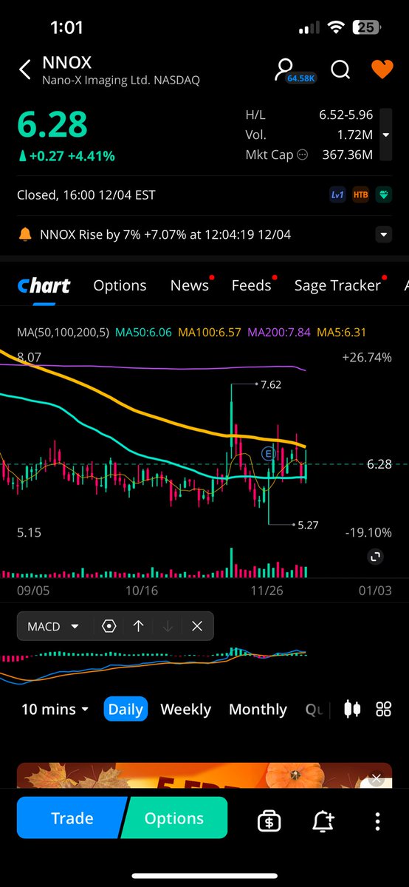Tap the MA50:6.06 indicator value
The height and width of the screenshot is (887, 409).
click(x=142, y=333)
